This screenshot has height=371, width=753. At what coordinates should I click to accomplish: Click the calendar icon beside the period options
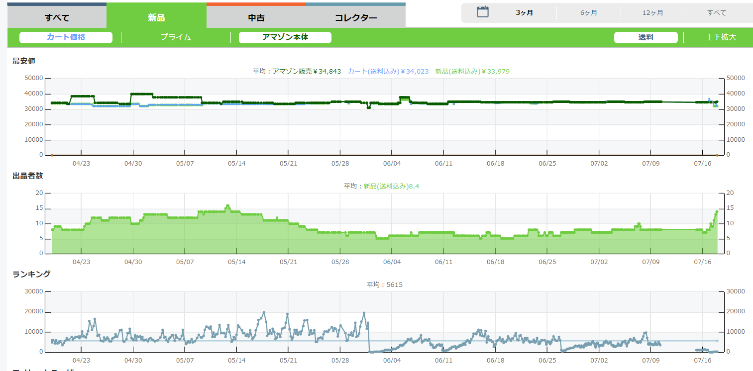click(x=482, y=12)
